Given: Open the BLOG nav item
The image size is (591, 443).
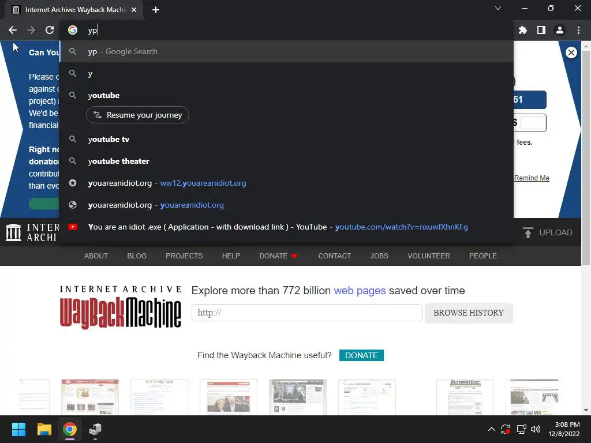Looking at the screenshot, I should 137,256.
